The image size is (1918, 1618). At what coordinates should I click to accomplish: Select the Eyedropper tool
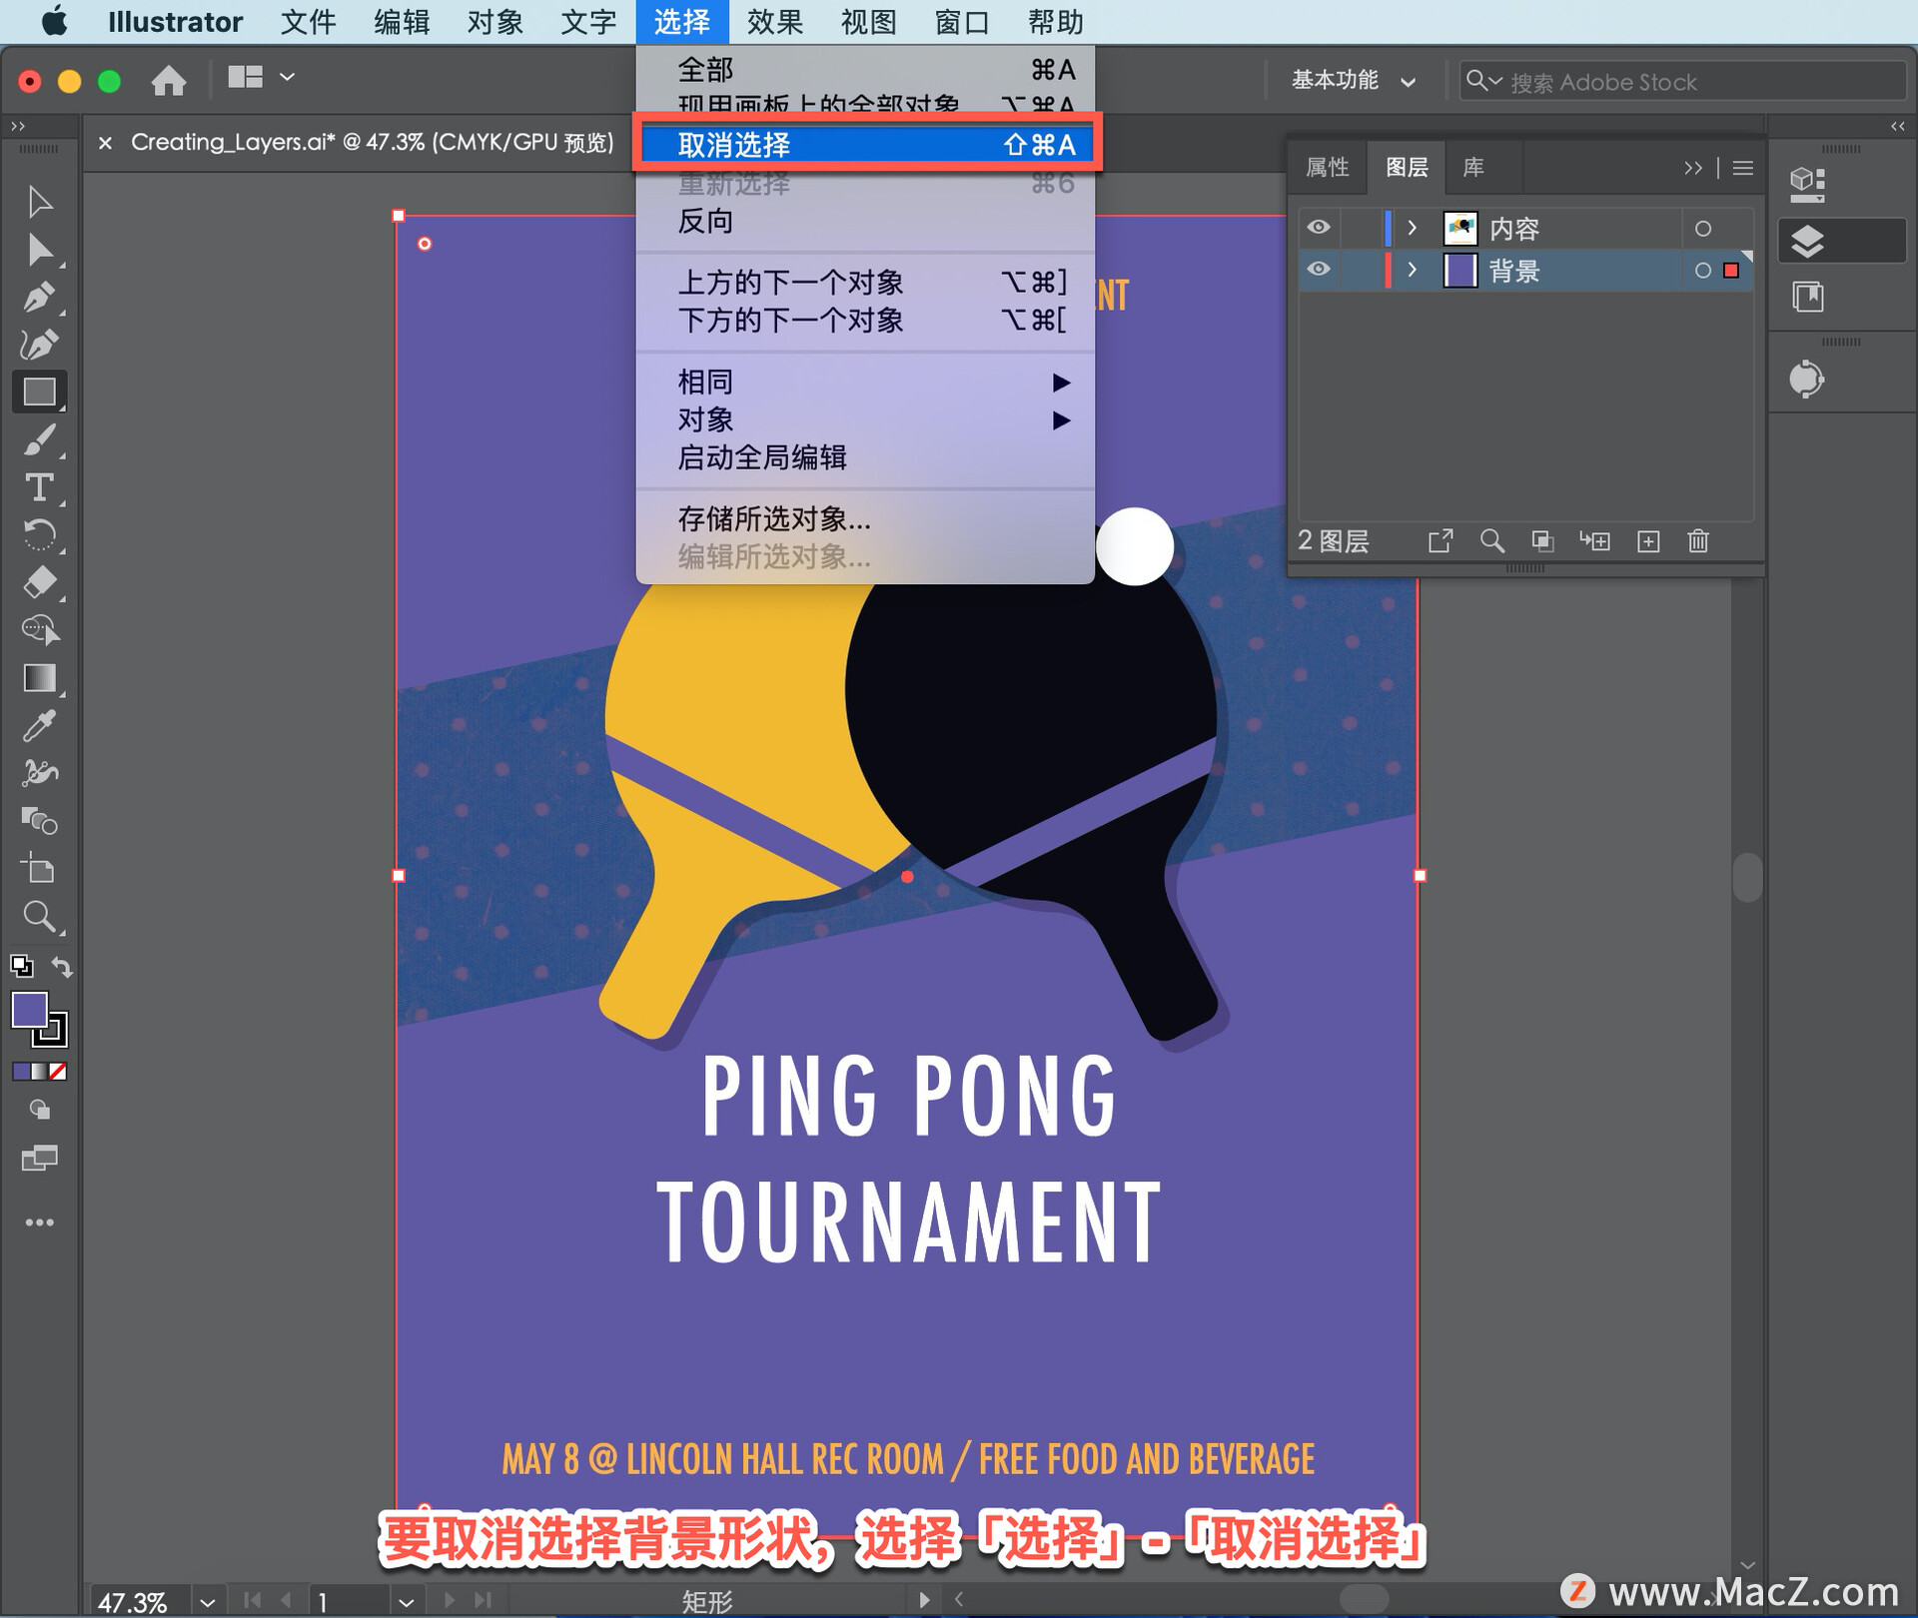39,726
